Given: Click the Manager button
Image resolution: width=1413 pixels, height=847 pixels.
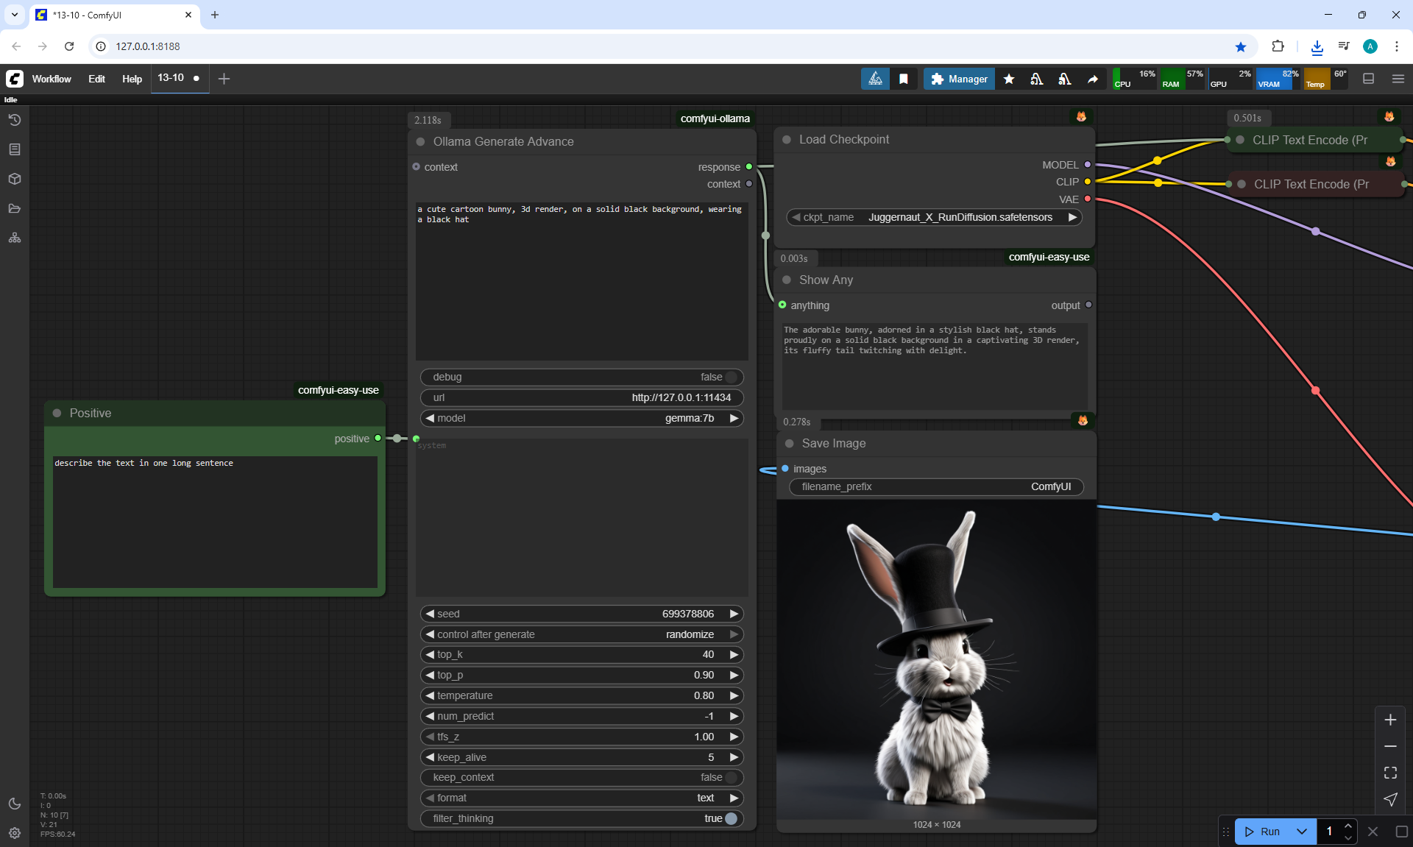Looking at the screenshot, I should pos(959,79).
